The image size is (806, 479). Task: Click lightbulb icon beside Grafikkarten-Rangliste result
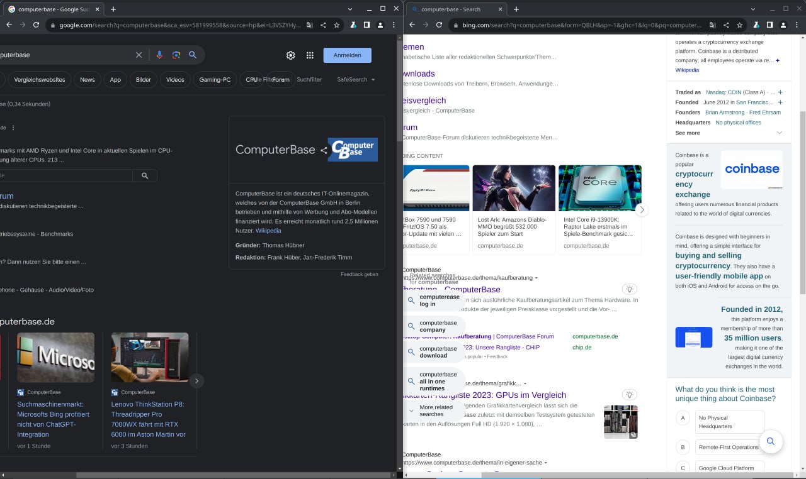[628, 395]
